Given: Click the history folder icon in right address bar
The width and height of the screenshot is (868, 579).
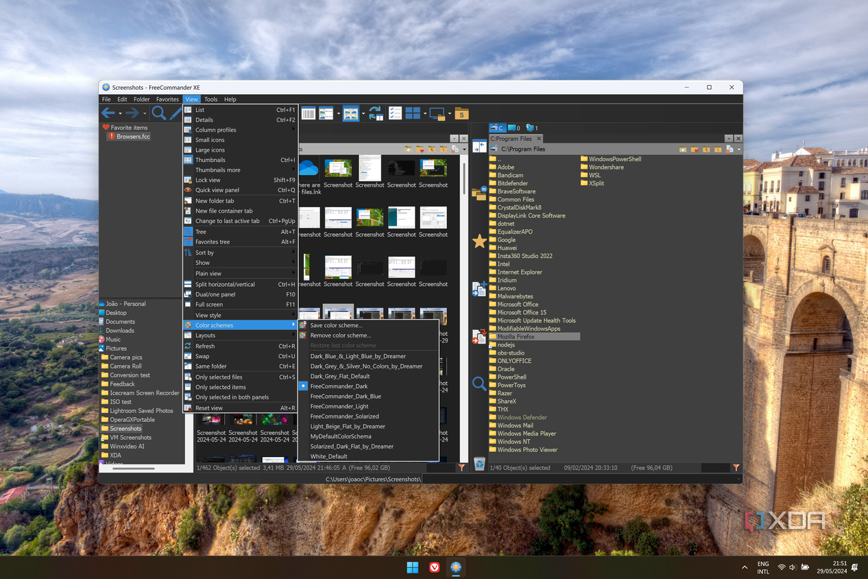Looking at the screenshot, I should [683, 149].
